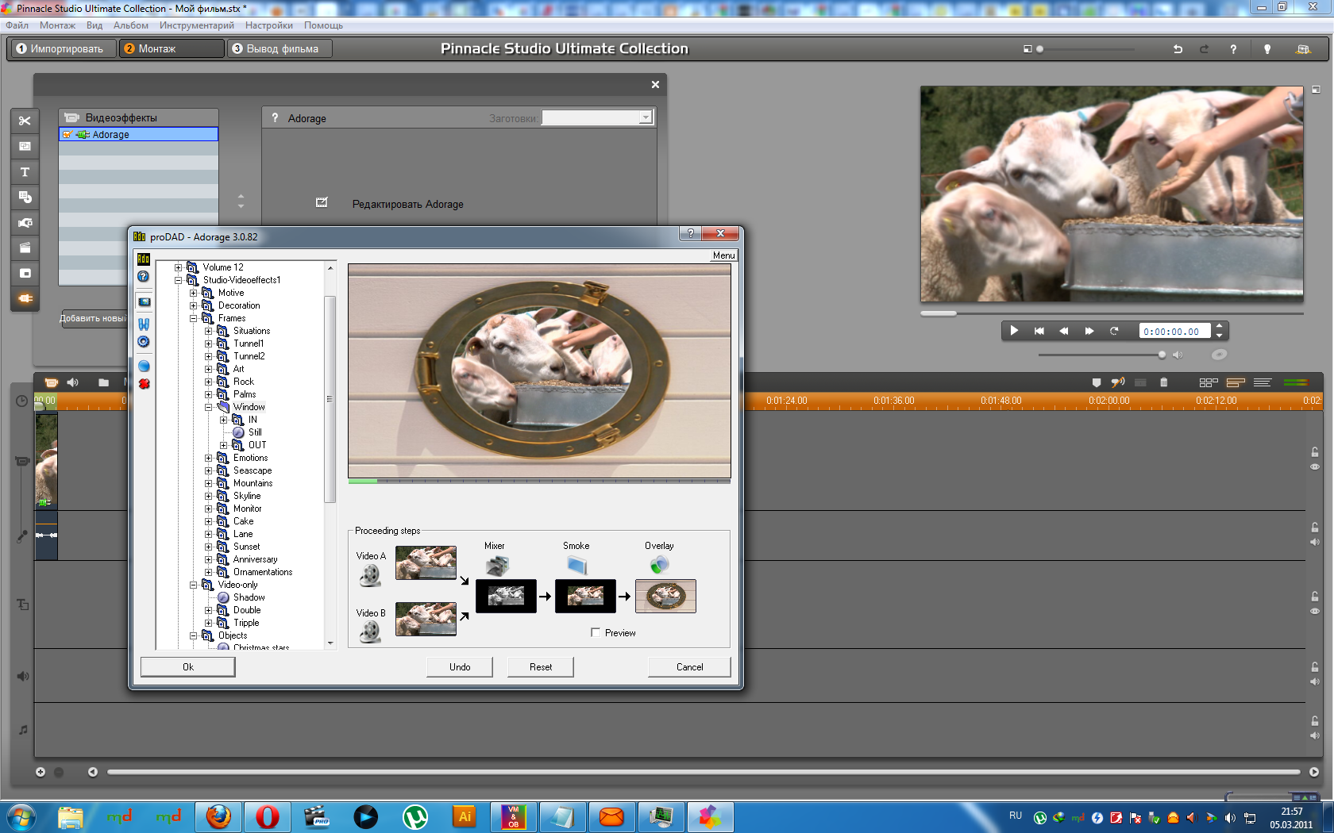Switch to storyboard view icon
The image size is (1334, 833).
click(1209, 382)
